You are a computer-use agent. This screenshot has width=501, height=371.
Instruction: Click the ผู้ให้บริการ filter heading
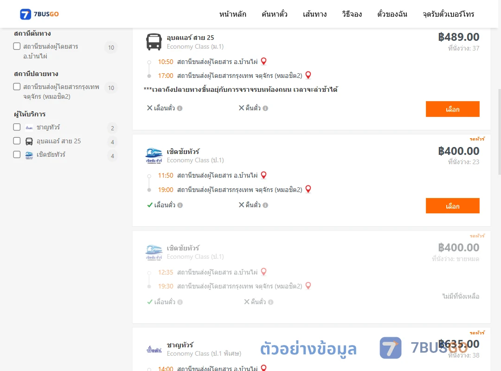(x=29, y=114)
